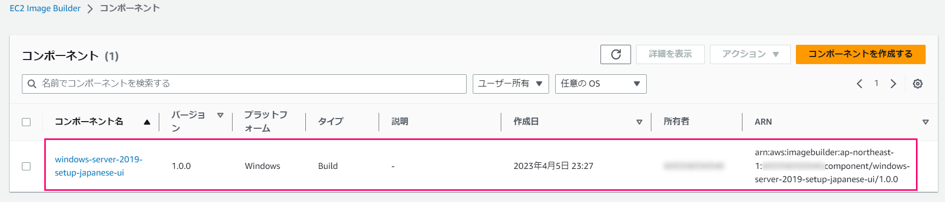Open table preferences gear icon

(x=918, y=84)
